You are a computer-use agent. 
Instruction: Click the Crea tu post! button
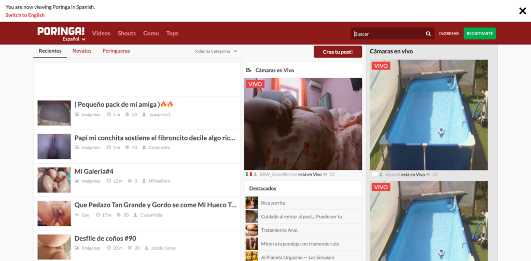[338, 52]
